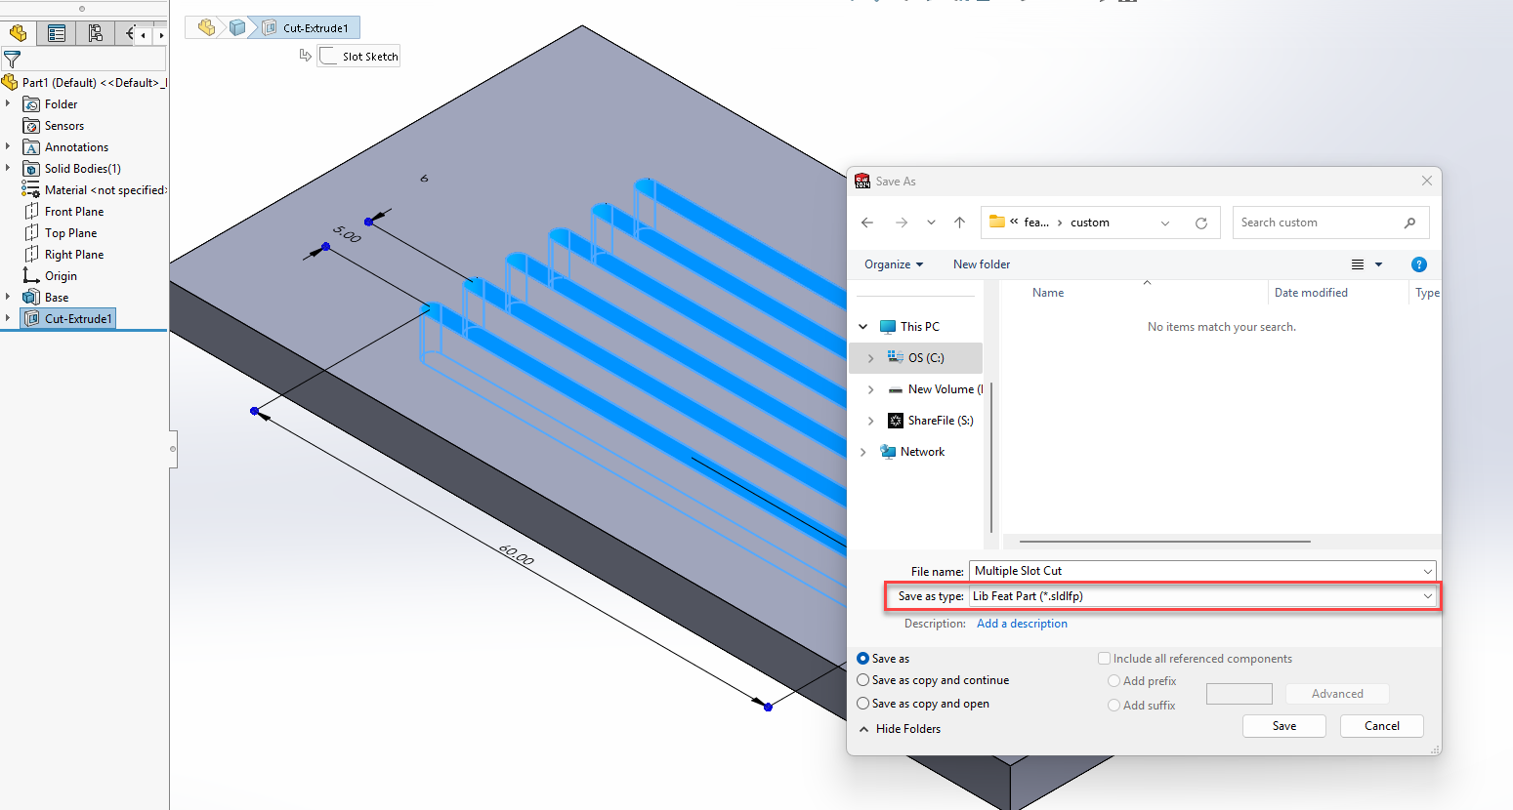The width and height of the screenshot is (1513, 810).
Task: Select the 'Save as' radio option
Action: point(862,659)
